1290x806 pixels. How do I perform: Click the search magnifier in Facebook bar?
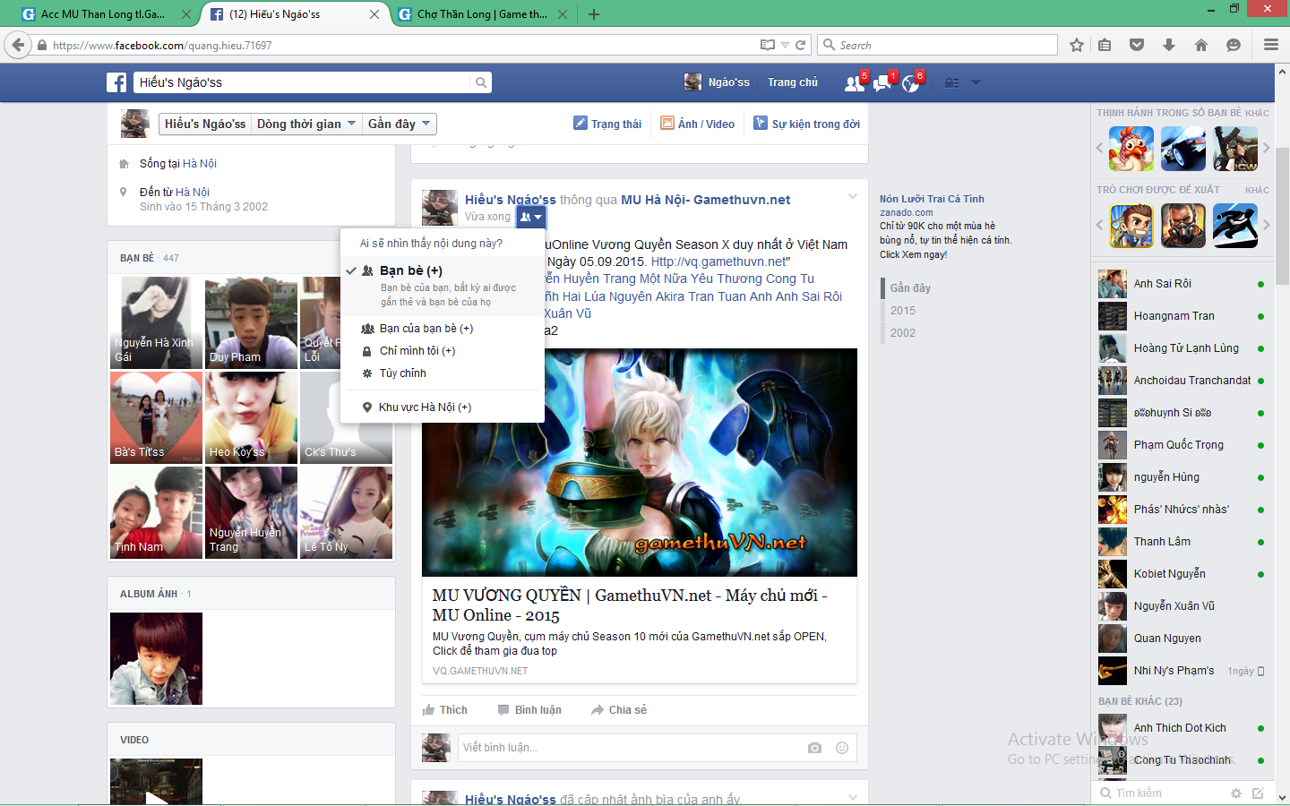click(481, 82)
